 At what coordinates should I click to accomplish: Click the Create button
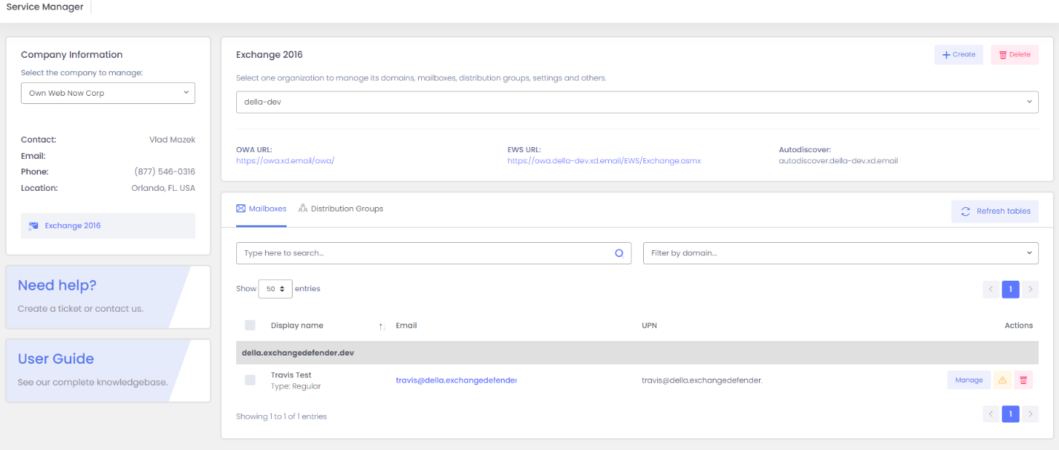958,55
